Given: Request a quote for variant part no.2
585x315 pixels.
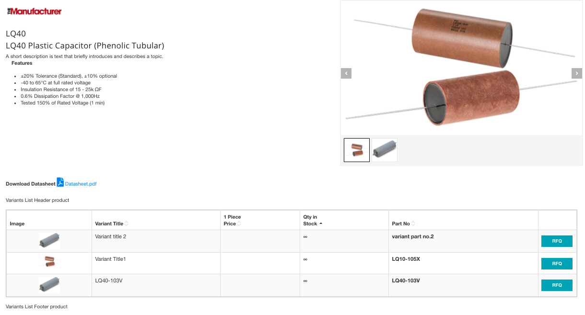Looking at the screenshot, I should click(x=557, y=241).
